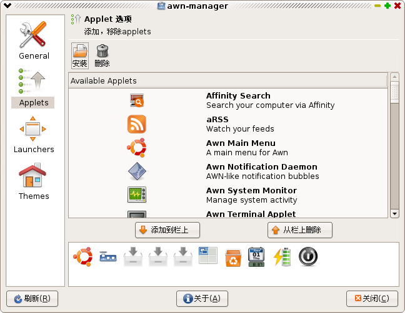Select the aRSS feed applet icon
The width and height of the screenshot is (405, 313).
137,124
